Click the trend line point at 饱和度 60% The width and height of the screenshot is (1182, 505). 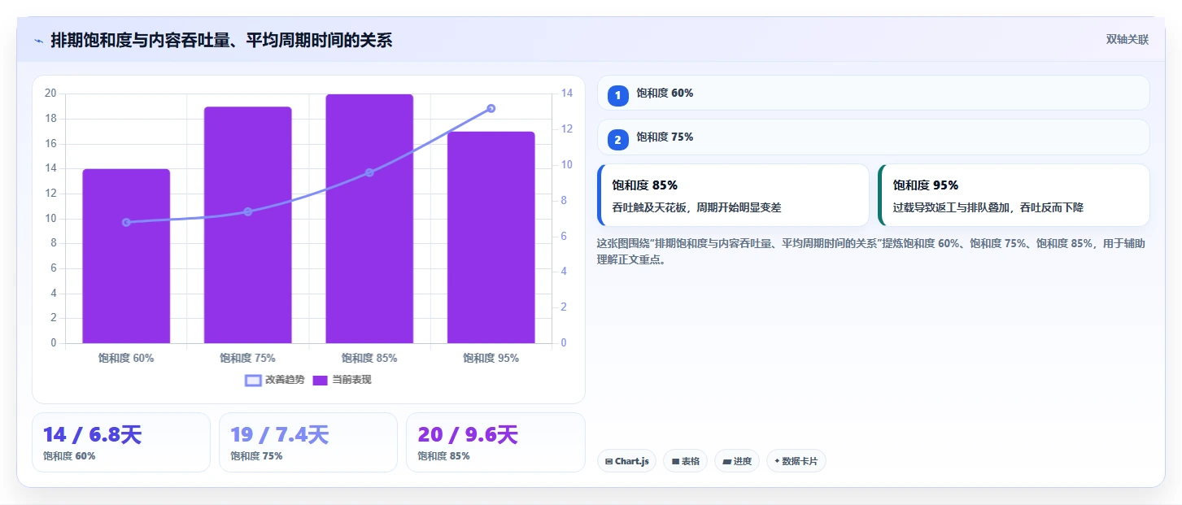tap(126, 222)
